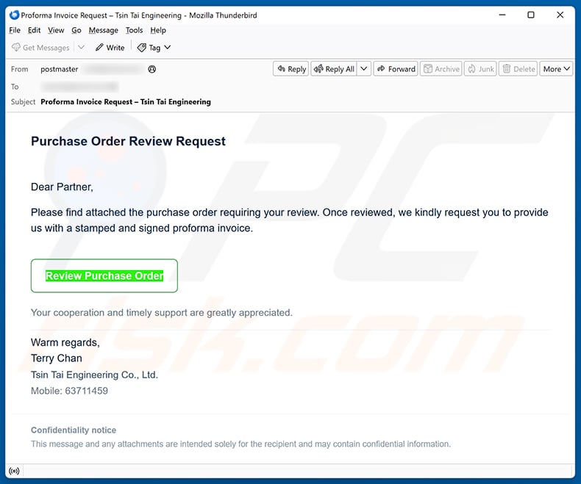Viewport: 581px width, 484px height.
Task: Click the Thunderbird app icon in title bar
Action: click(x=14, y=15)
